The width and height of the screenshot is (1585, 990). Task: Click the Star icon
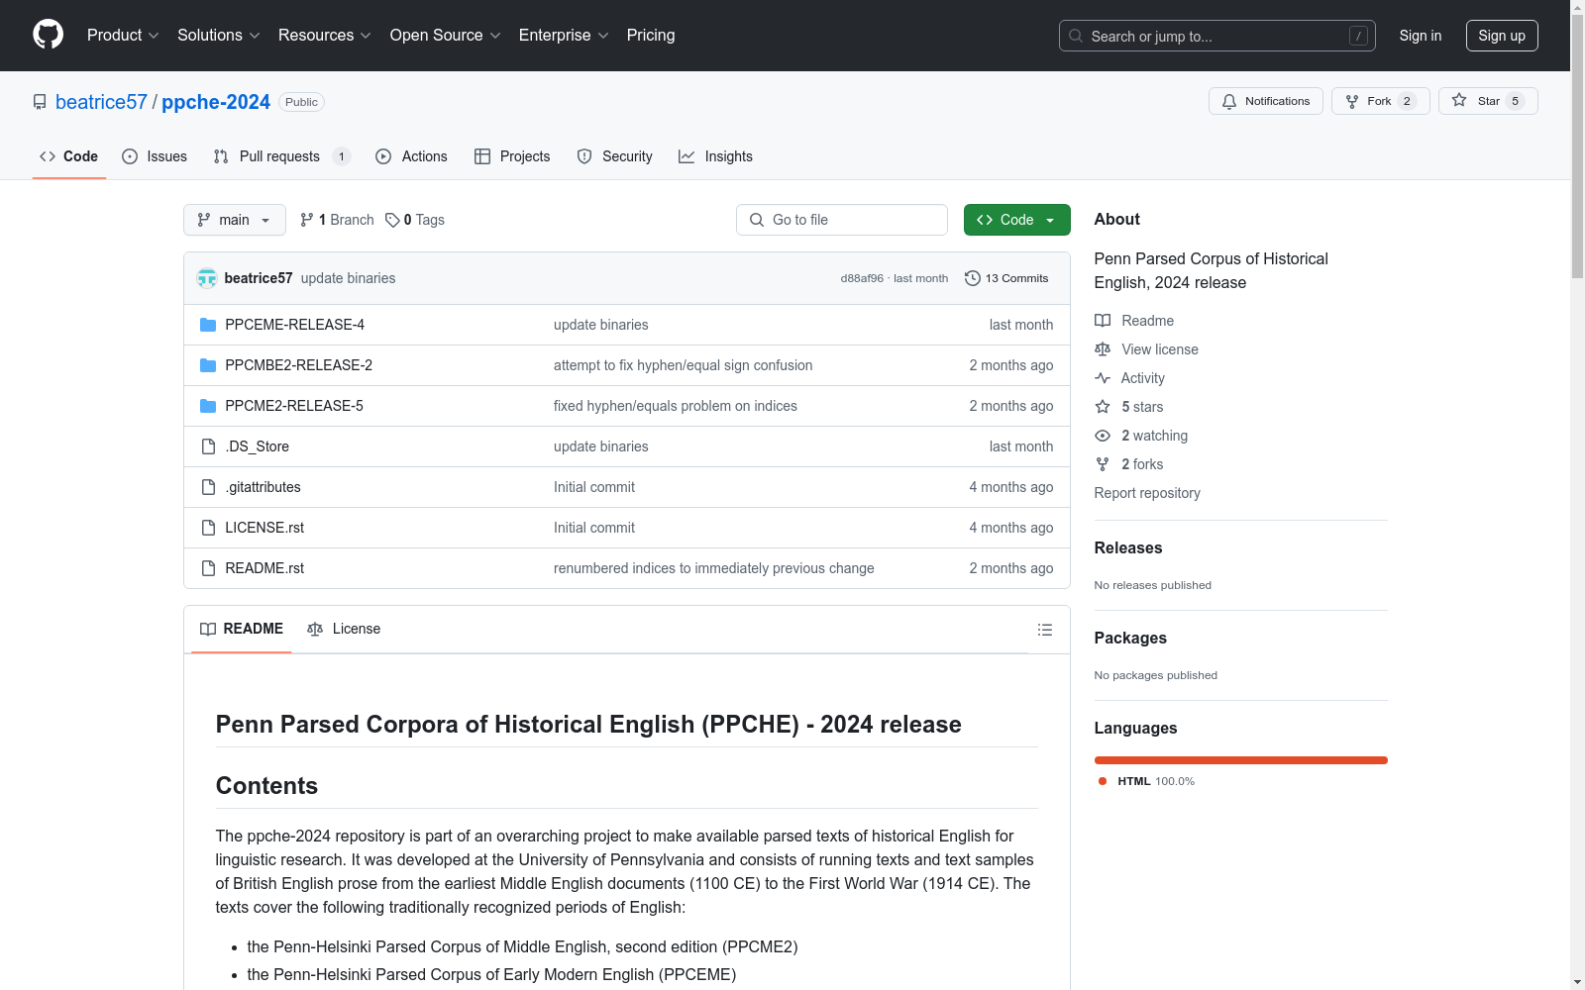point(1459,100)
